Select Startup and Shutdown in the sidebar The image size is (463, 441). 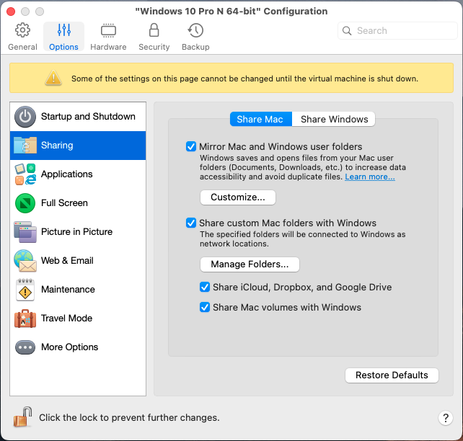(x=78, y=117)
